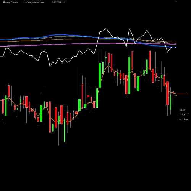191x191 pixels.
Task: Click the wide red candle just before the final green candles
Action: tap(167, 93)
